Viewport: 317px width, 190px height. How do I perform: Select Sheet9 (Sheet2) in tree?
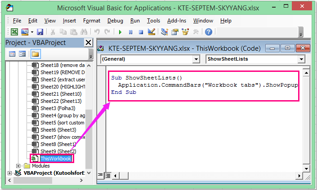tap(58, 151)
